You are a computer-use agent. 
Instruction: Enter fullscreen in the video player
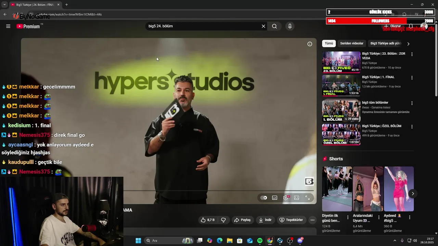coord(308,198)
